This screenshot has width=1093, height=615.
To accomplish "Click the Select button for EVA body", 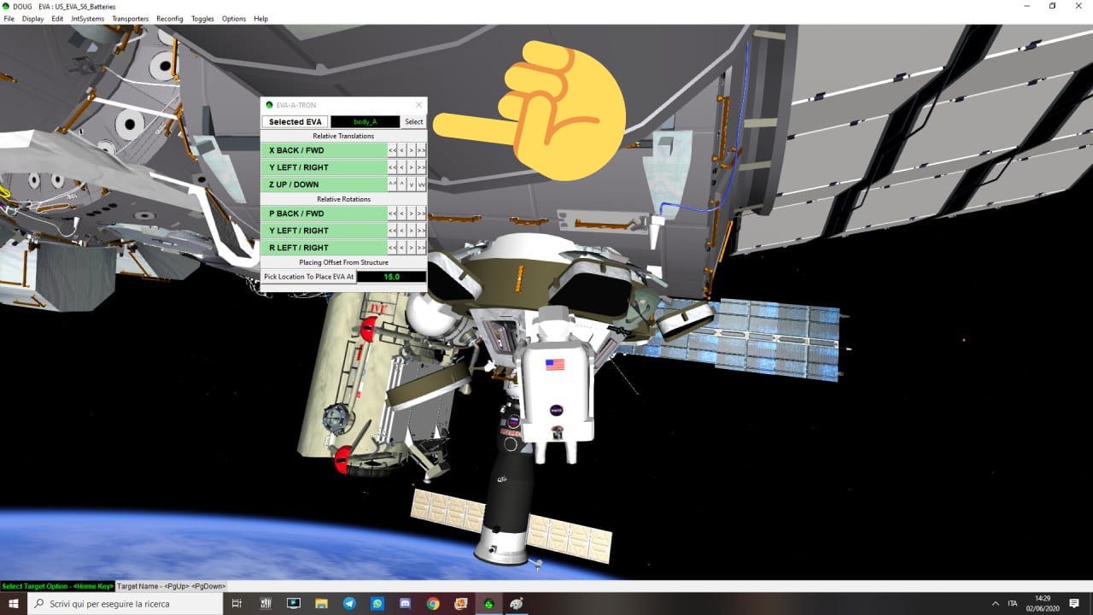I will (x=414, y=122).
